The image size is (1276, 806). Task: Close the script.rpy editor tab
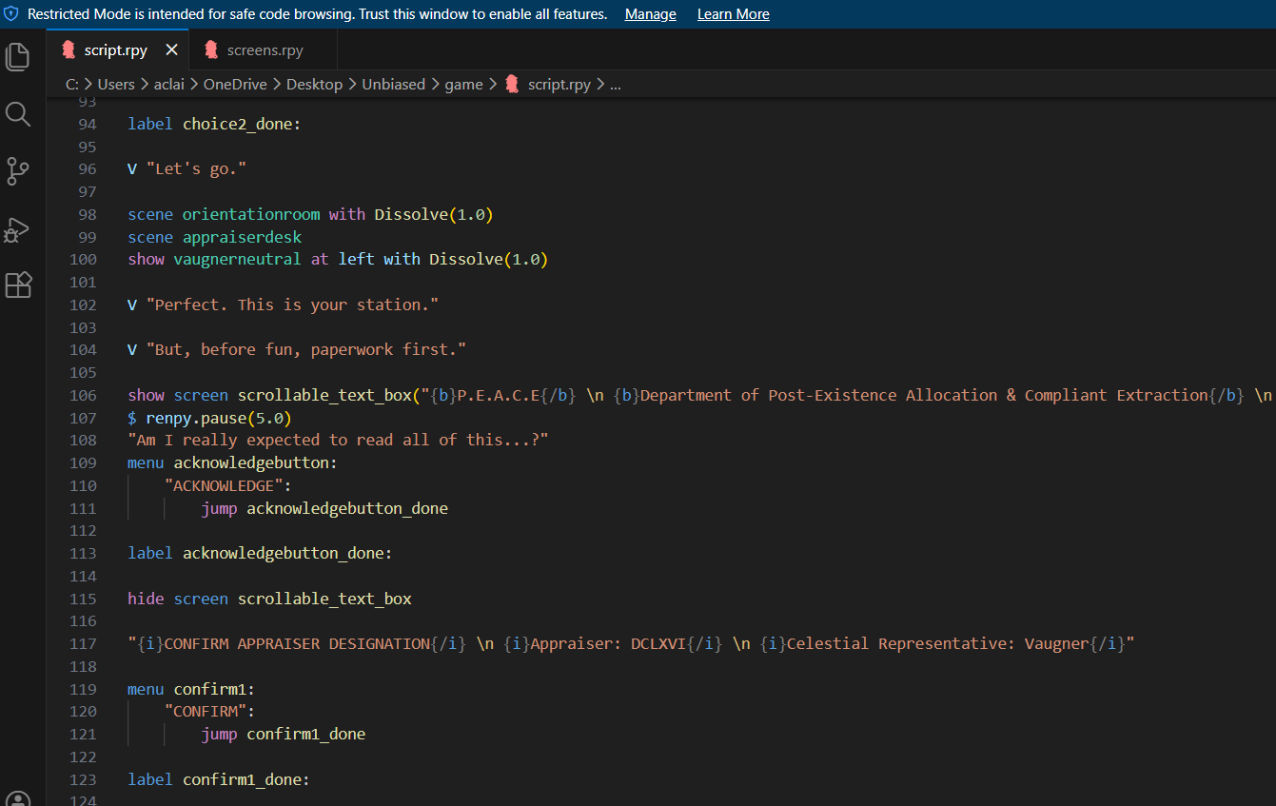pos(171,49)
